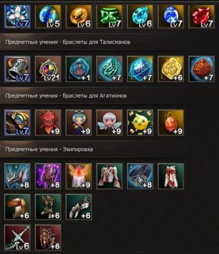This screenshot has width=219, height=254.
Task: Open the color wheel talisman Lv21
Action: pos(48,69)
